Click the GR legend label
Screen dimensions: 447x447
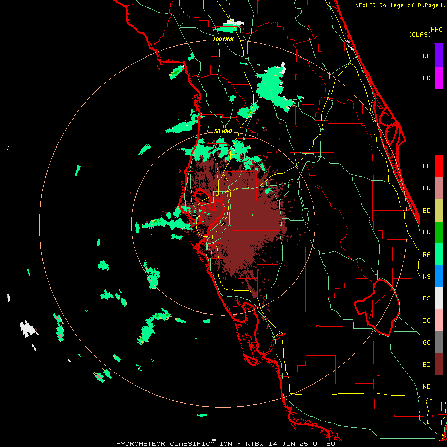pyautogui.click(x=426, y=188)
